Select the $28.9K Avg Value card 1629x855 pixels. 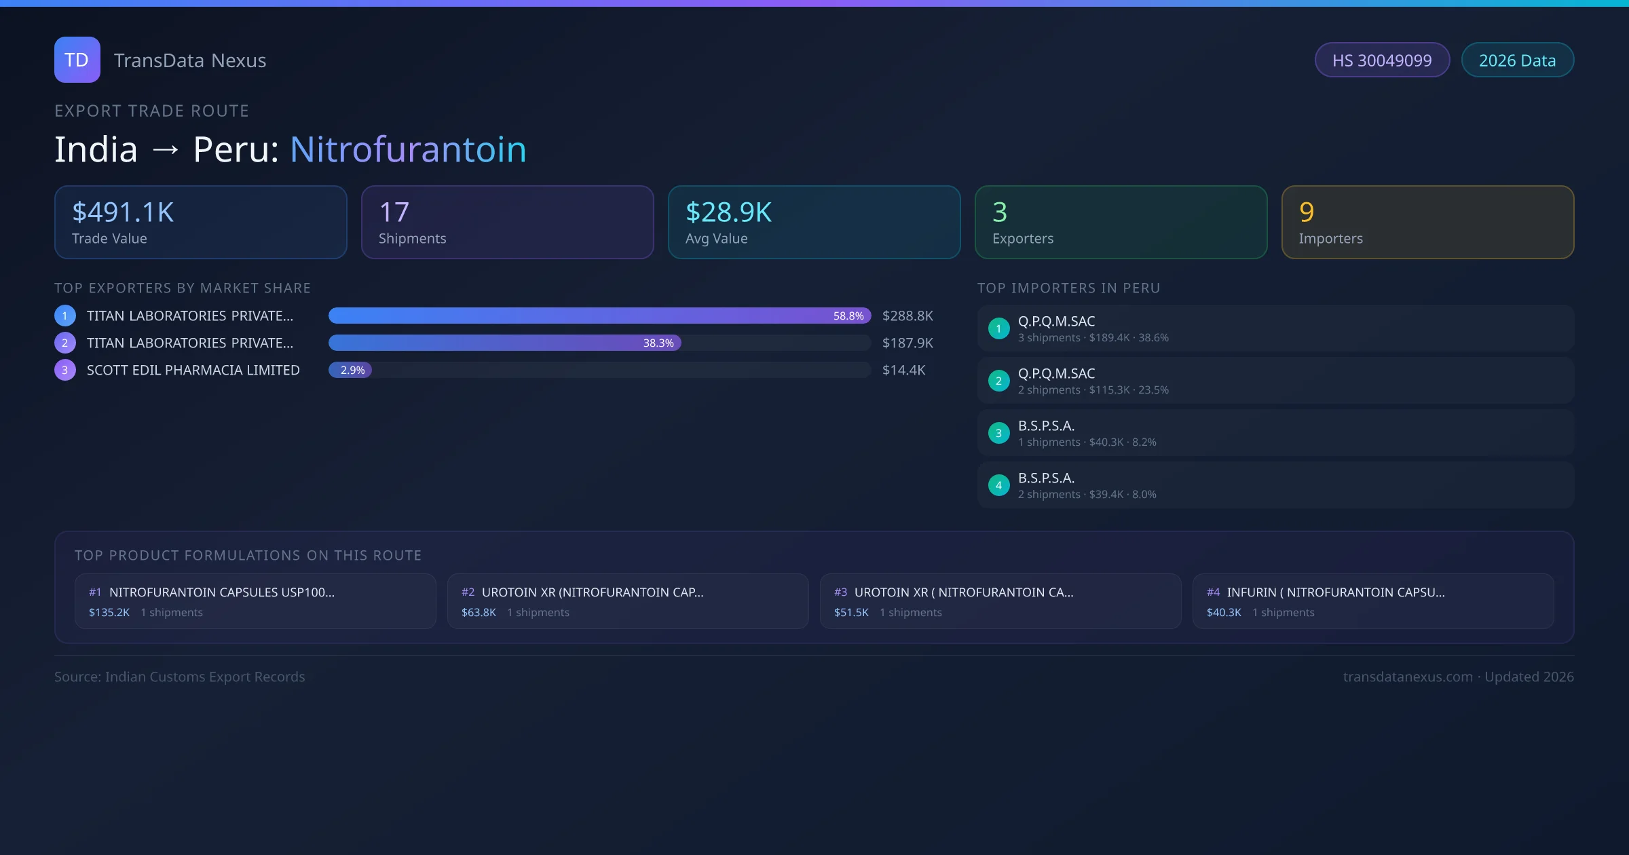[x=814, y=222]
